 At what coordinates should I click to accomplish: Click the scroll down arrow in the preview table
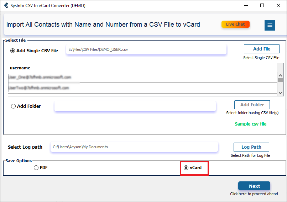(280, 93)
